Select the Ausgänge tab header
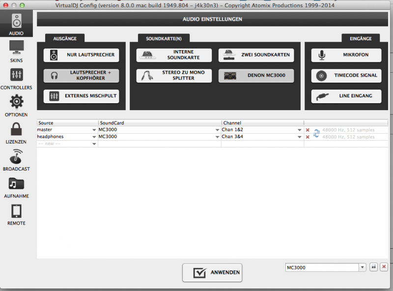Image resolution: width=393 pixels, height=291 pixels. tap(65, 38)
